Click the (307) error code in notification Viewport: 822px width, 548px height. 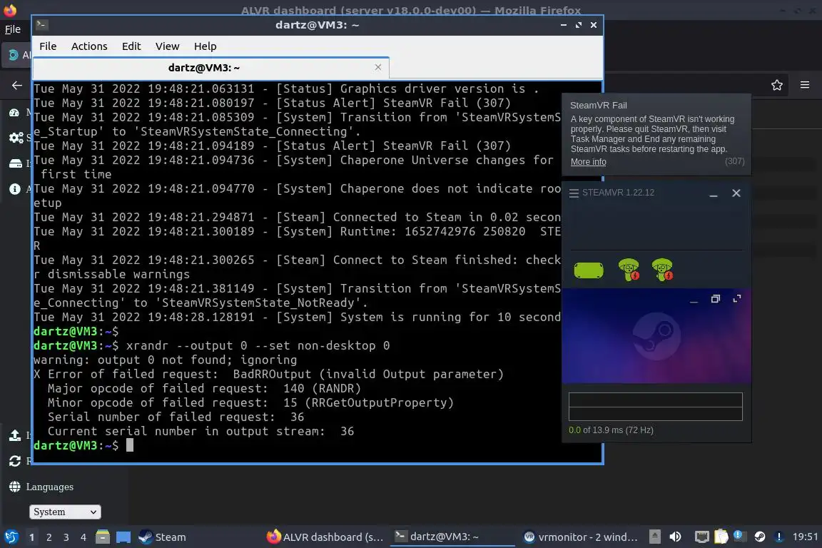click(734, 161)
